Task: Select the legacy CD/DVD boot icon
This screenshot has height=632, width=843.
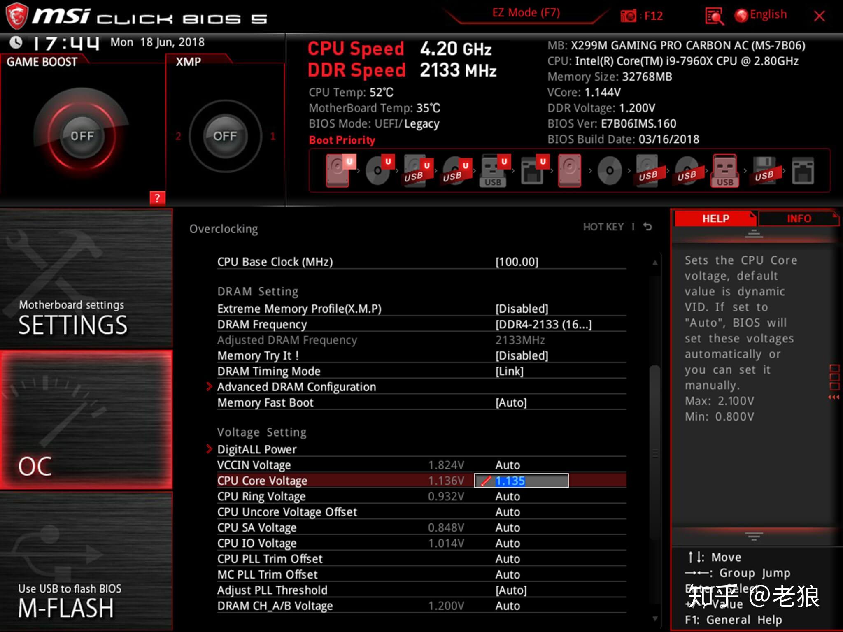Action: tap(609, 170)
